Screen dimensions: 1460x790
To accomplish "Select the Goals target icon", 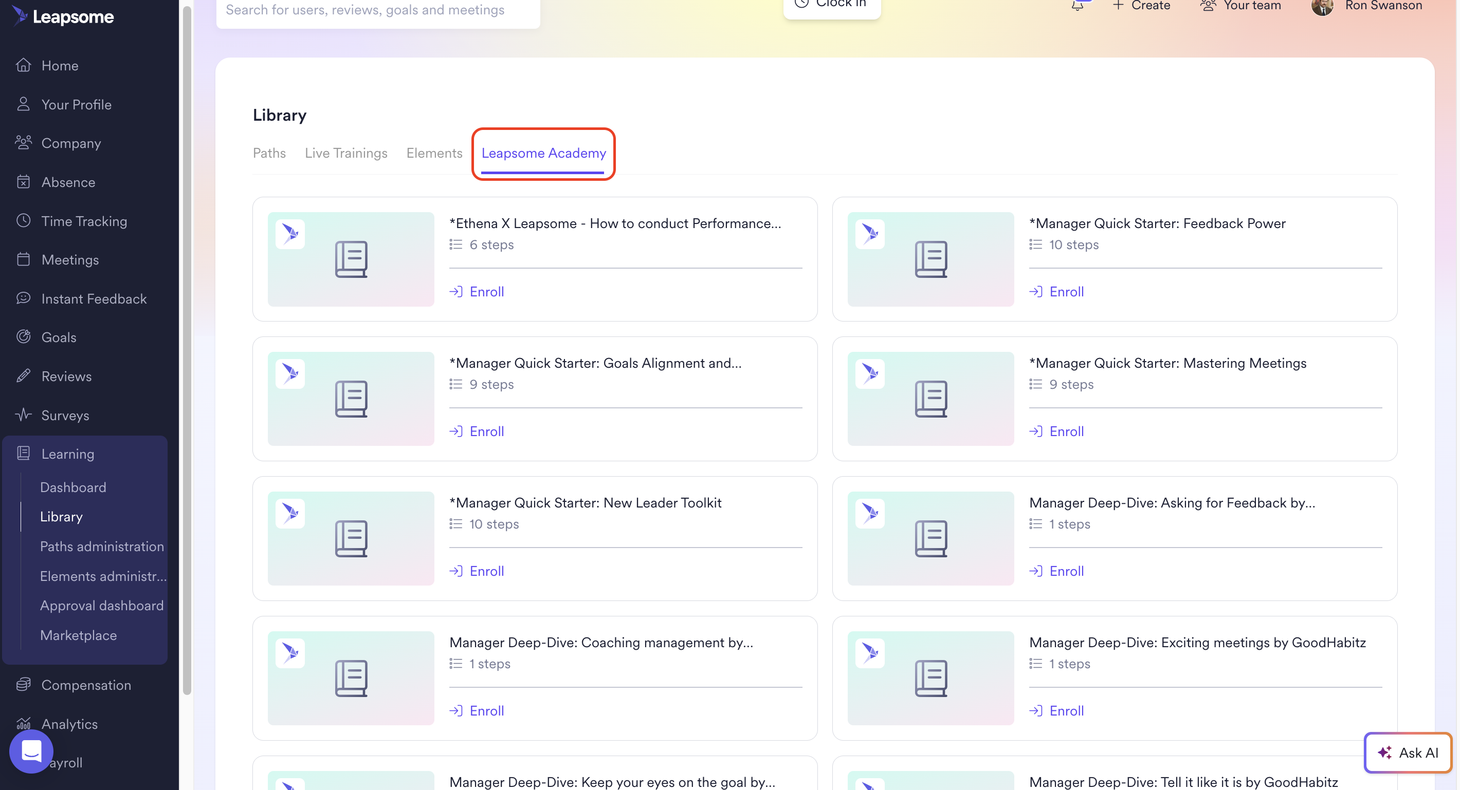I will click(23, 337).
